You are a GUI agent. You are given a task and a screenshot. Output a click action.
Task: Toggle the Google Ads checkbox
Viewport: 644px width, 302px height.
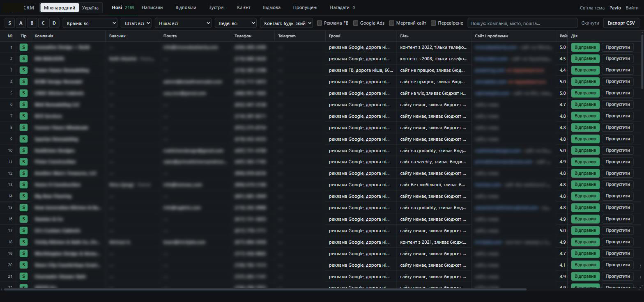coord(356,23)
